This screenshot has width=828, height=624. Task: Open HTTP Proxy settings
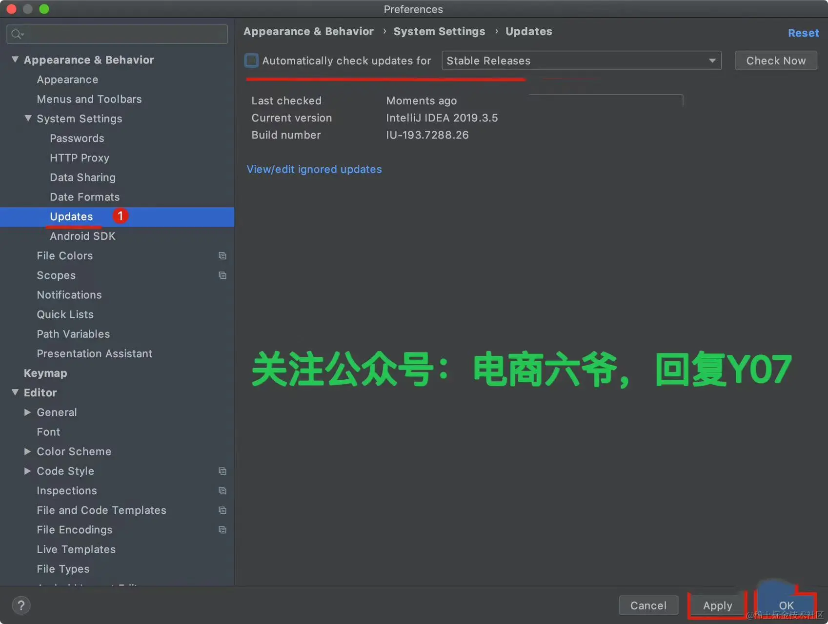[80, 158]
